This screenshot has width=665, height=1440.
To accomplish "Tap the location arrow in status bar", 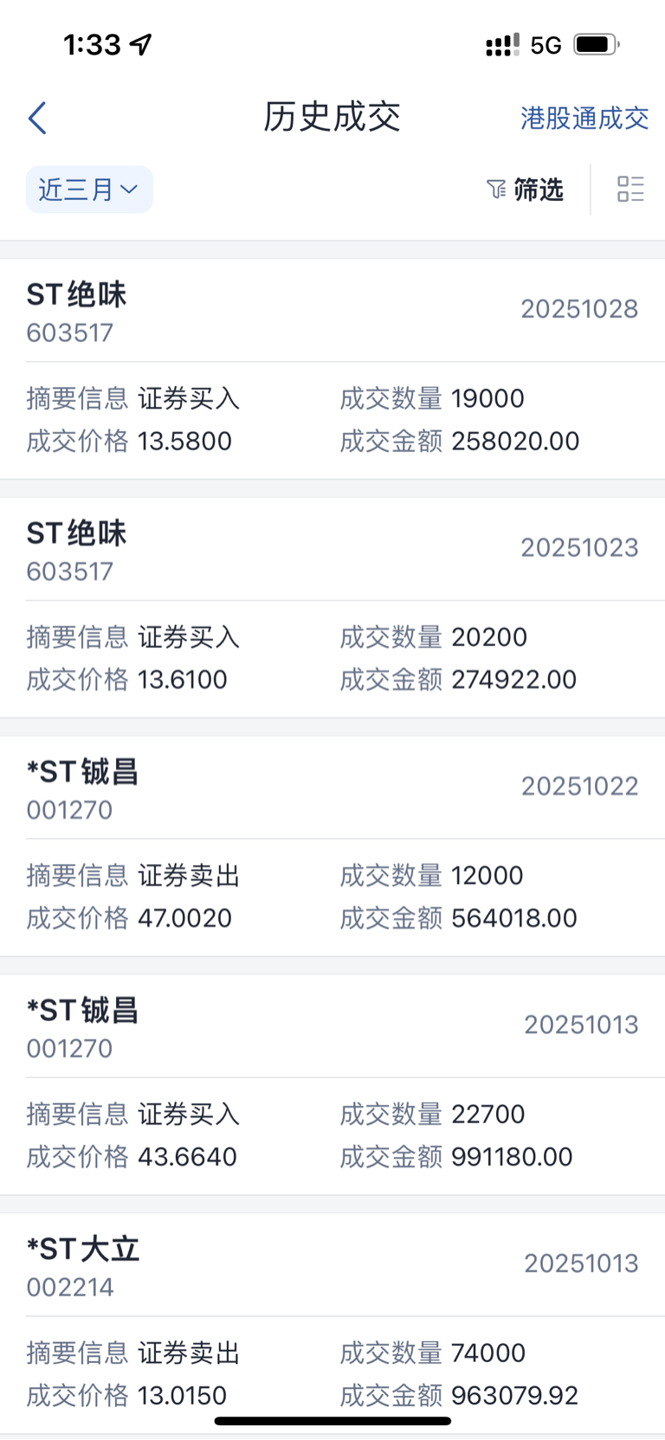I will pos(141,44).
